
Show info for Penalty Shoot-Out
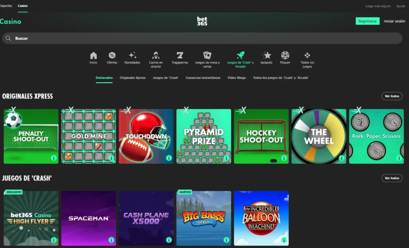click(54, 158)
